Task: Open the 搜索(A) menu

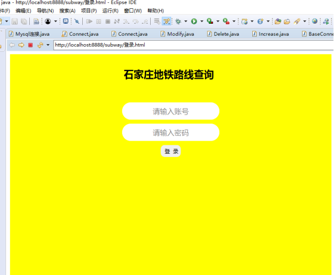Action: click(67, 11)
